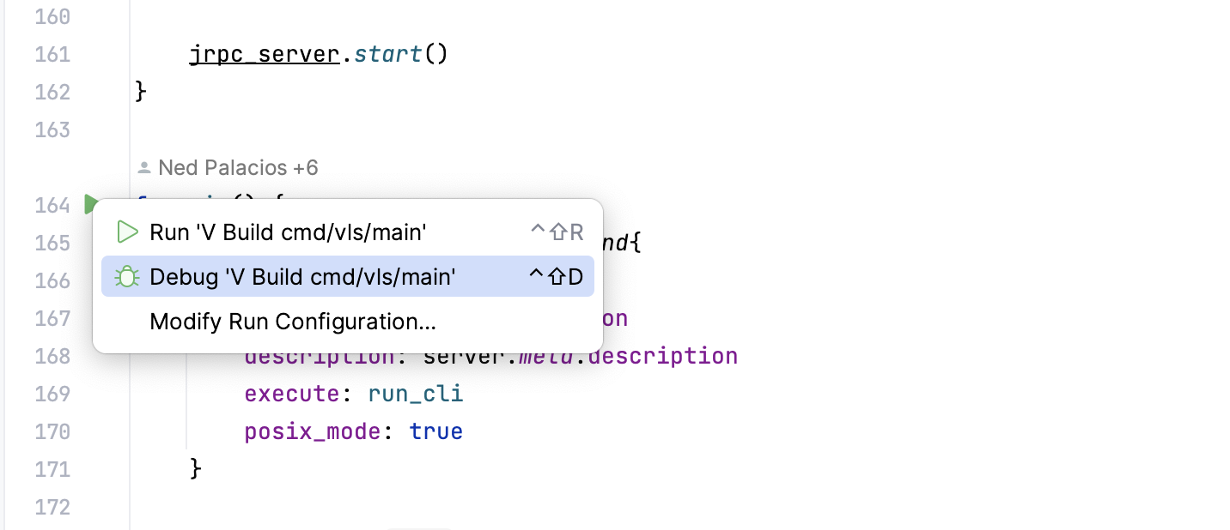
Task: Click line number 160 in the gutter
Action: [52, 16]
